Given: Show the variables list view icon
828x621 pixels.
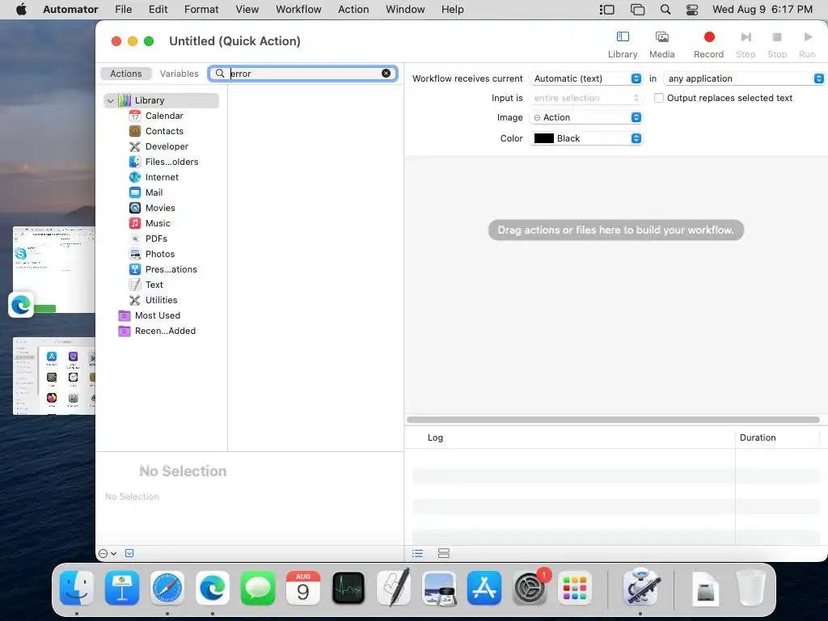Looking at the screenshot, I should click(444, 553).
